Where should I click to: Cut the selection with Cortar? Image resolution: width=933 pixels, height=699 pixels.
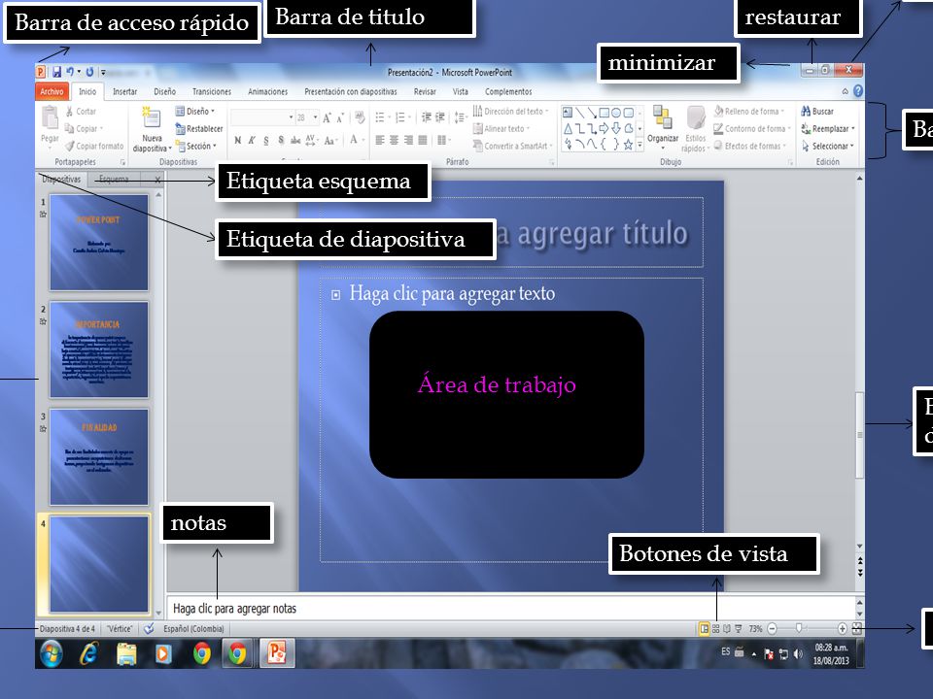click(x=81, y=111)
